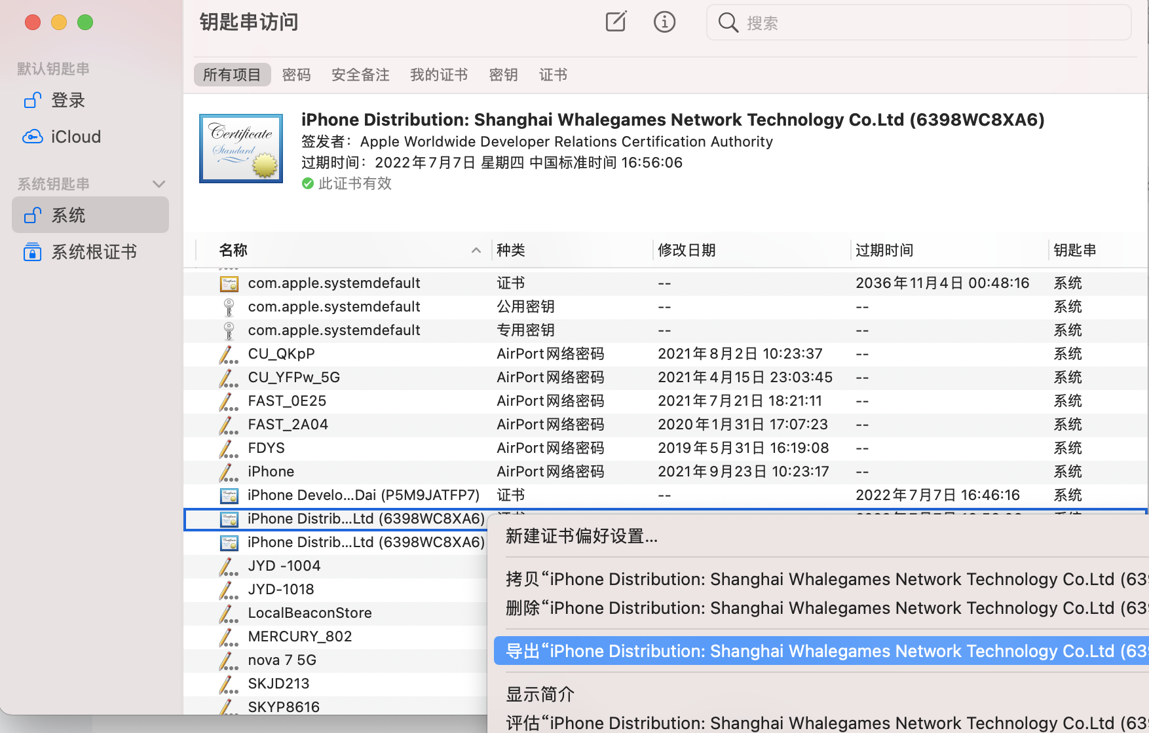Open the info inspector icon in the toolbar

tap(664, 22)
